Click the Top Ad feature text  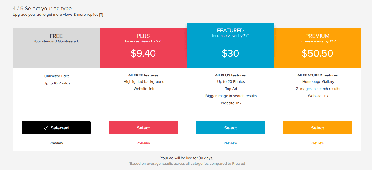pos(231,89)
